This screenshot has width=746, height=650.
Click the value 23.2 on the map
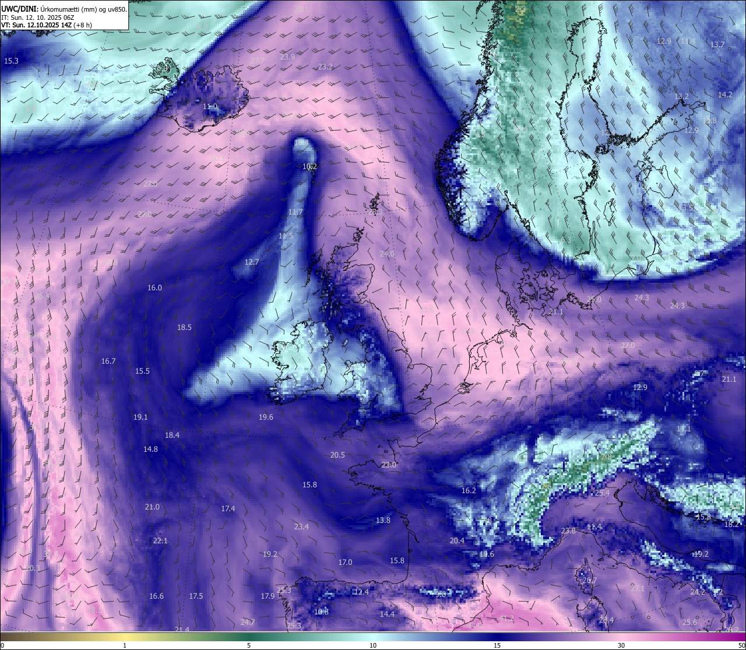[325, 66]
